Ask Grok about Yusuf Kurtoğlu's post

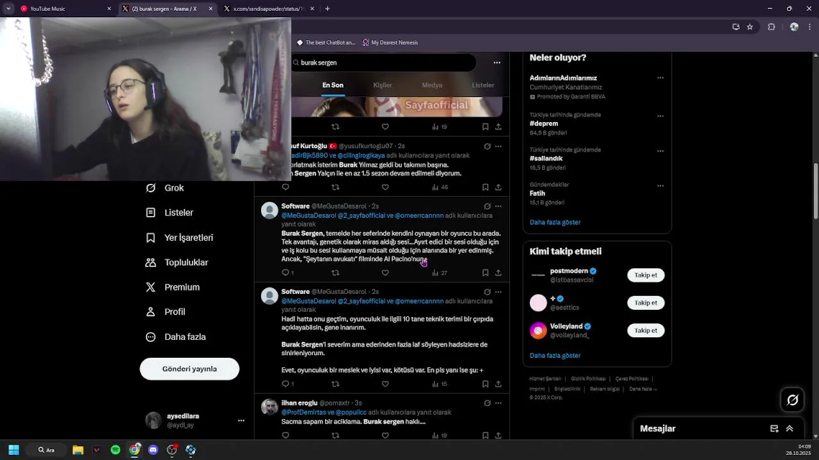[x=487, y=146]
